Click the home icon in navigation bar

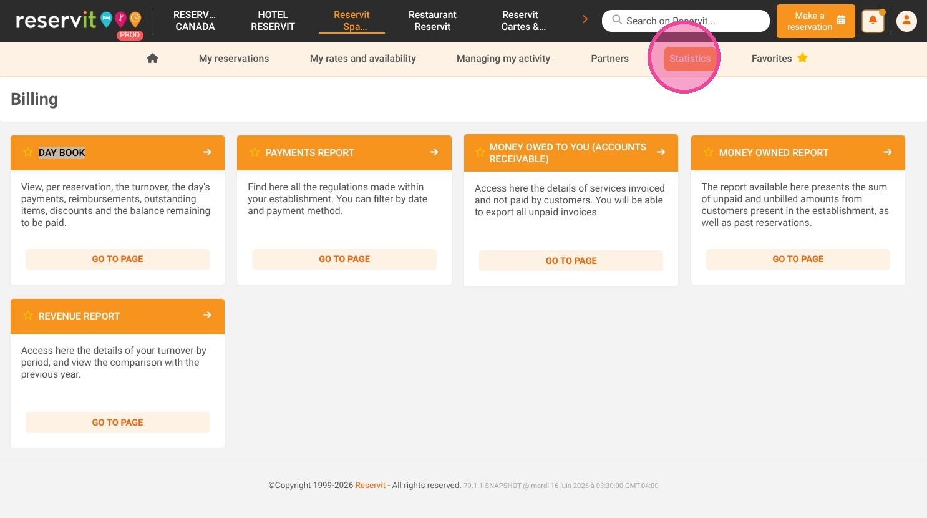click(x=152, y=58)
